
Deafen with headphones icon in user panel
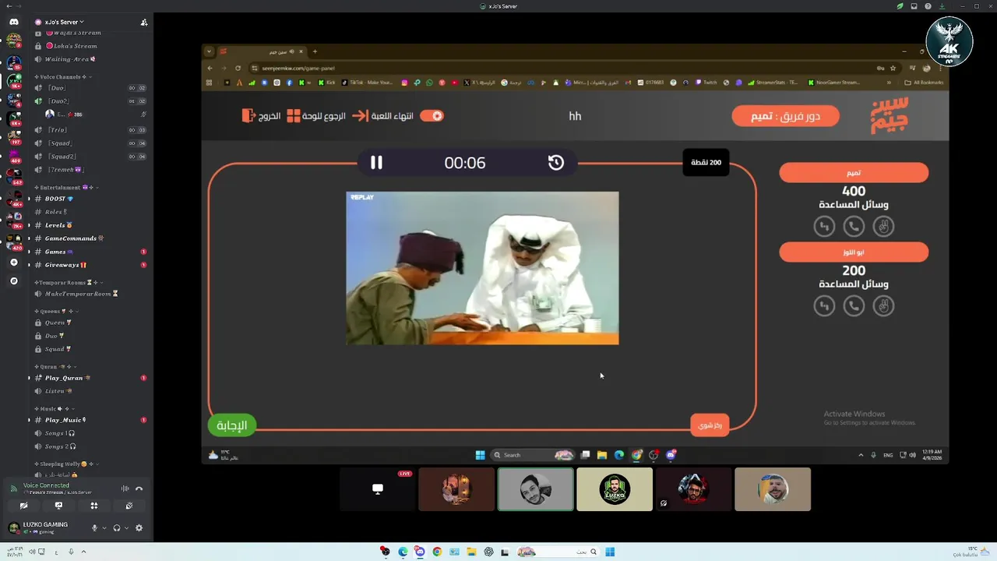(117, 527)
